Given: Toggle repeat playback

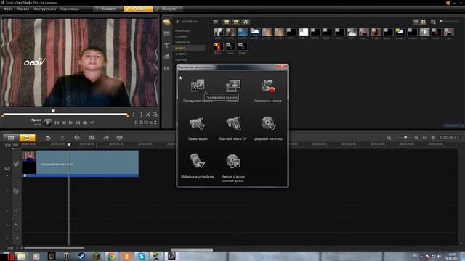Looking at the screenshot, I should coord(85,123).
